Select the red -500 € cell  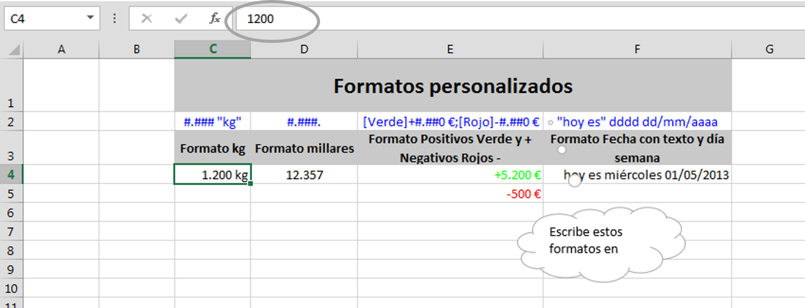(450, 194)
